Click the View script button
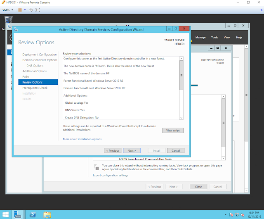This screenshot has width=264, height=219. tap(173, 131)
